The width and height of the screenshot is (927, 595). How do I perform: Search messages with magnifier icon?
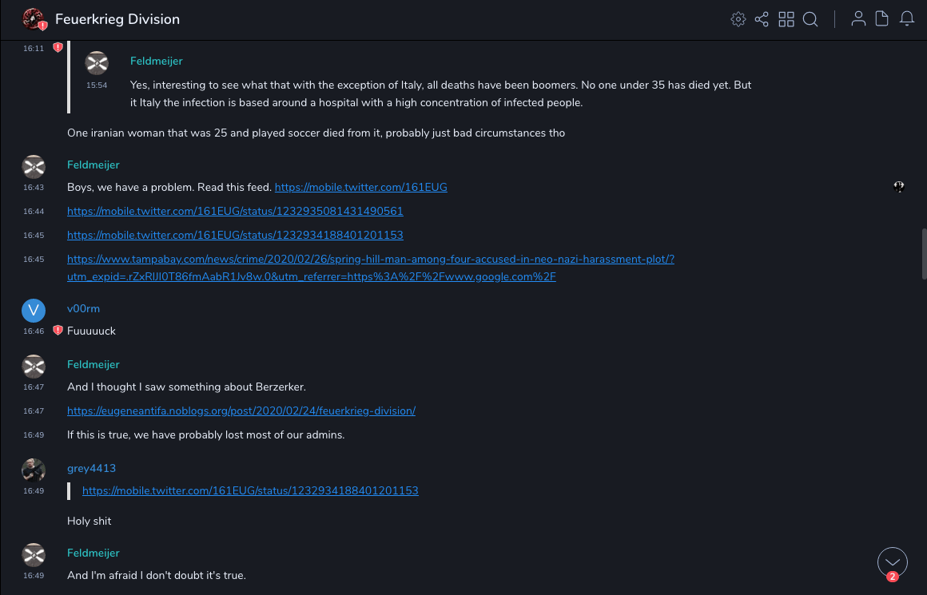click(x=810, y=19)
